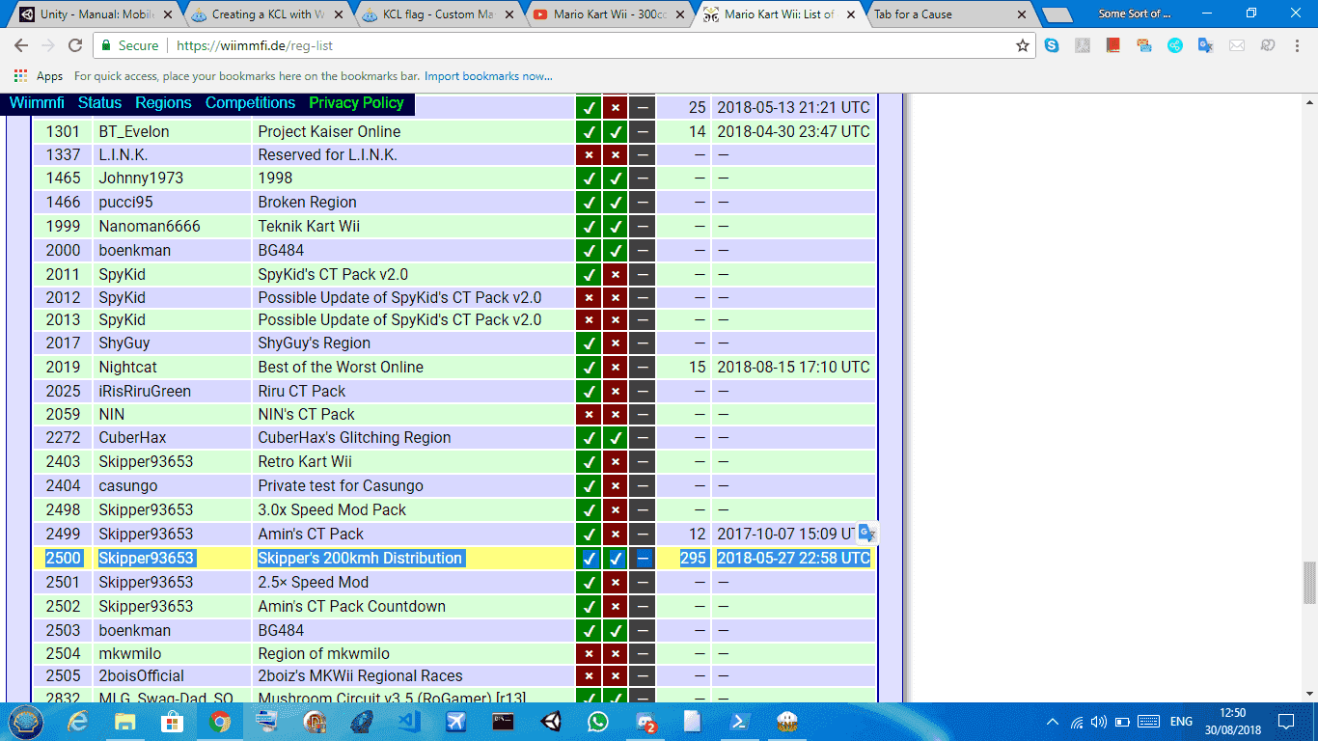Click SpyKid's CT Pack v2.0 cell
Viewport: 1318px width, 741px height.
click(414, 274)
